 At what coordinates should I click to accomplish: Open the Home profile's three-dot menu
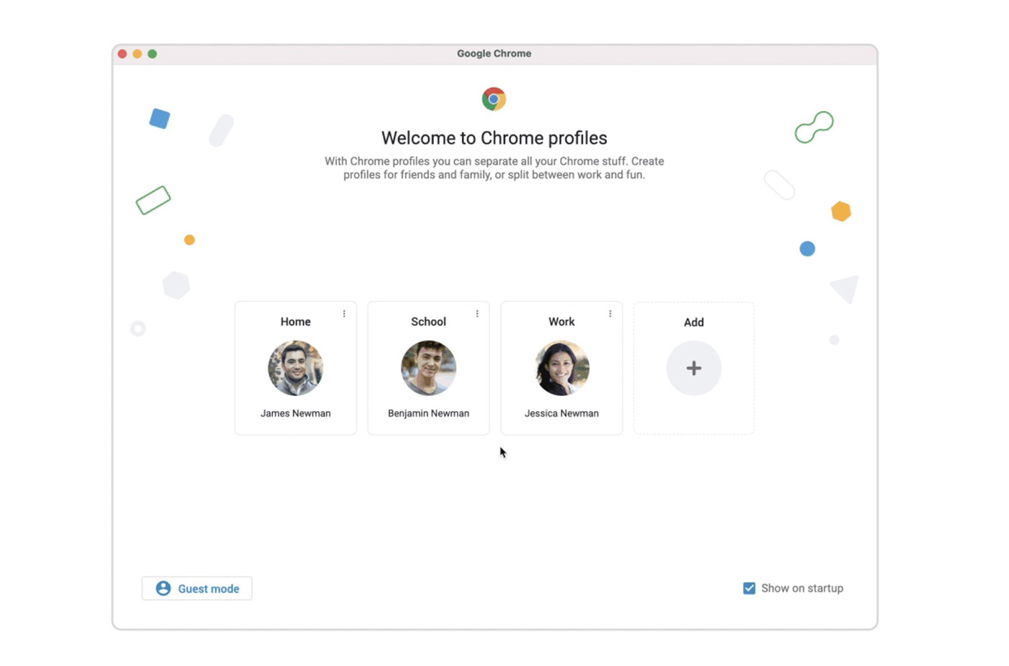[345, 314]
